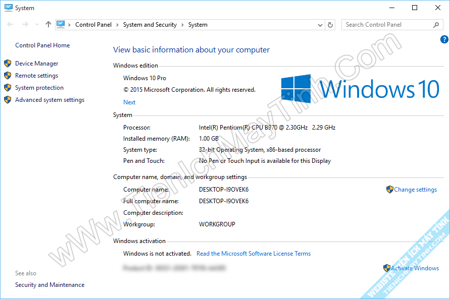Open Advanced system settings
Screen dimensions: 450x299
[x=49, y=100]
